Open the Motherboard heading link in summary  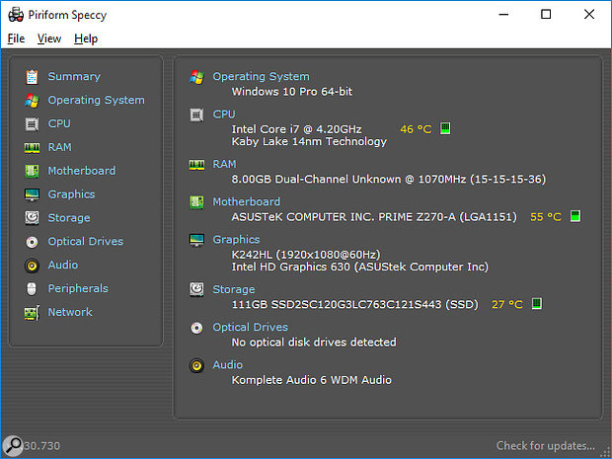[247, 201]
